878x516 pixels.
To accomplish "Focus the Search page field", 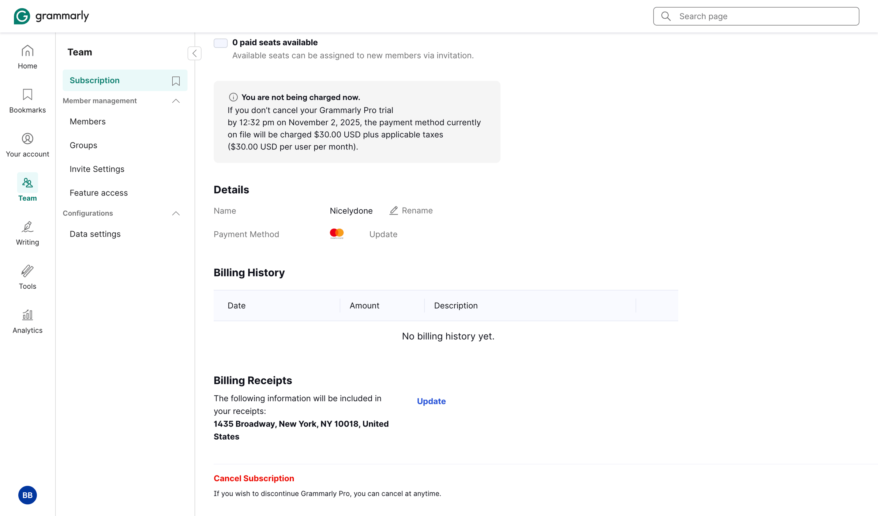I will click(x=756, y=16).
